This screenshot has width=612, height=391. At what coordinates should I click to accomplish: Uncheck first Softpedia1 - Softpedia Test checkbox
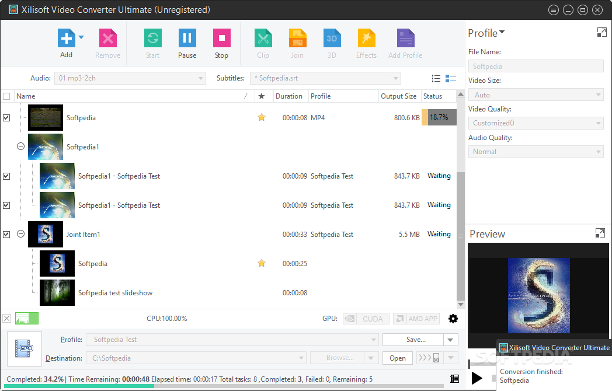[6, 176]
